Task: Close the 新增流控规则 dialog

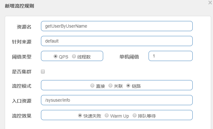Action: point(210,3)
